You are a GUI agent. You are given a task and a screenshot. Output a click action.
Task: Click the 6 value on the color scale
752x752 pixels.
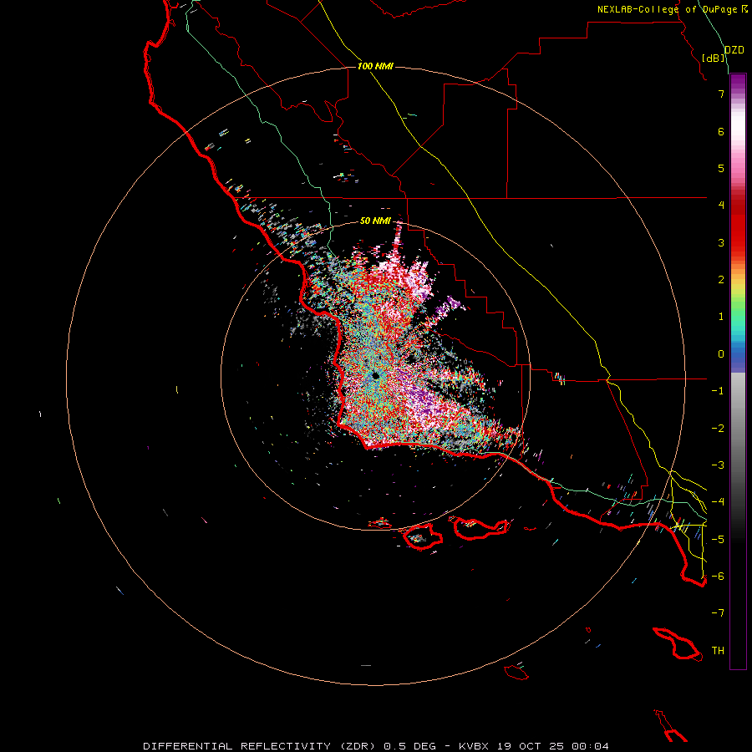[x=721, y=131]
